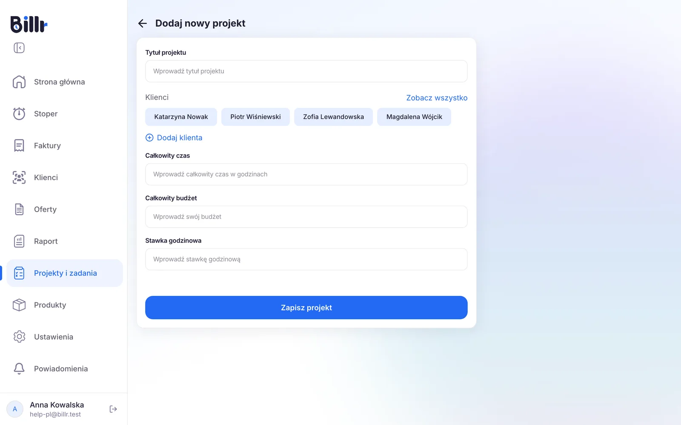Click the box icon beside Produkty
The width and height of the screenshot is (681, 425).
pos(19,305)
